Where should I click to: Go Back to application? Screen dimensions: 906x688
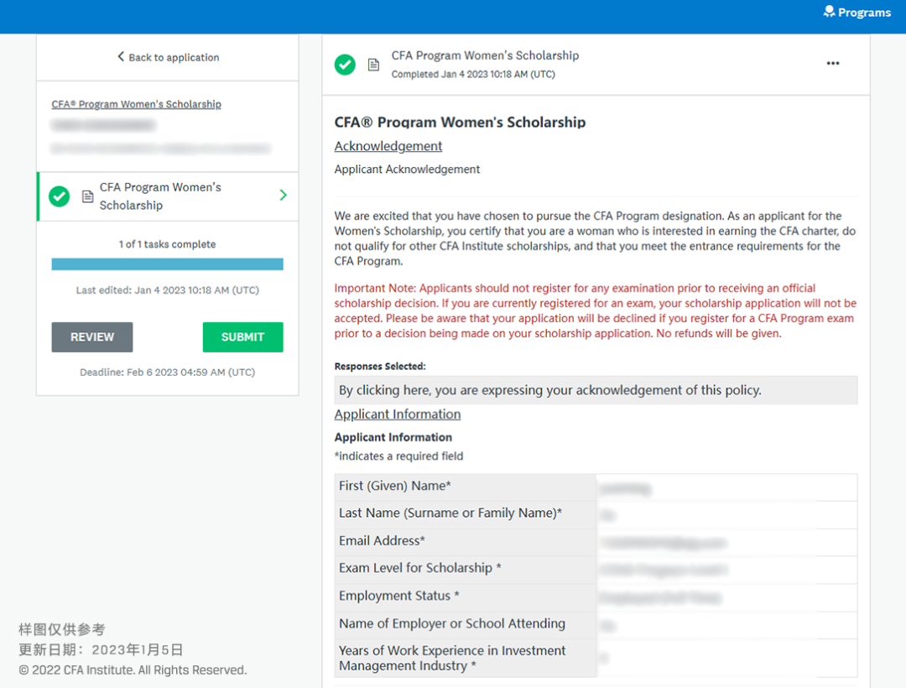[x=173, y=57]
